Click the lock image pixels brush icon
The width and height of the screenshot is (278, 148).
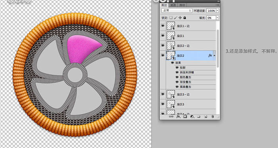(176, 18)
